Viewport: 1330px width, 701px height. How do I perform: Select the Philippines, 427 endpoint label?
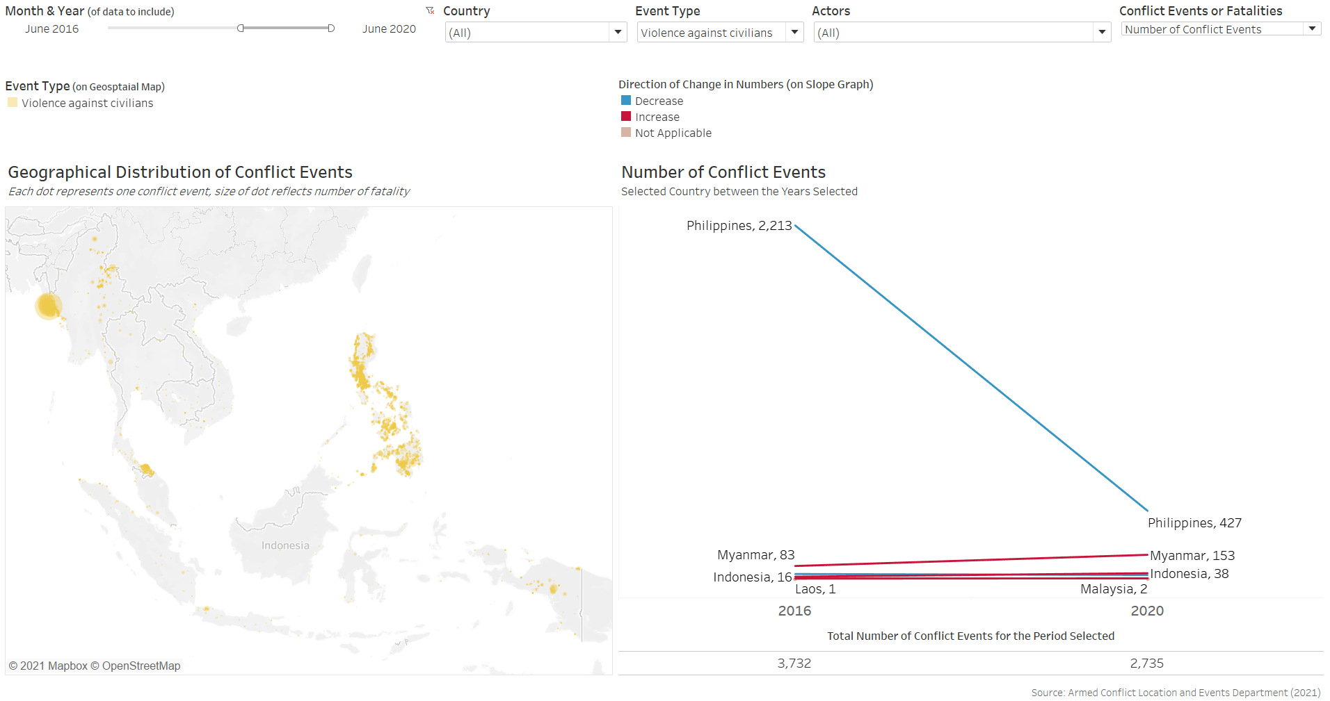pyautogui.click(x=1194, y=523)
